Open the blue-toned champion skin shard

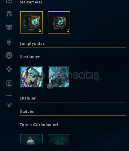click(x=59, y=77)
